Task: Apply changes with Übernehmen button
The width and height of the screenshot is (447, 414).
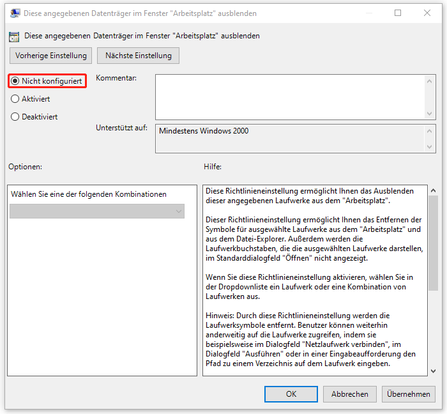Action: tap(409, 394)
